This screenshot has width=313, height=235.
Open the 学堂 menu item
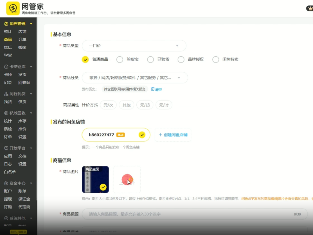click(8, 56)
